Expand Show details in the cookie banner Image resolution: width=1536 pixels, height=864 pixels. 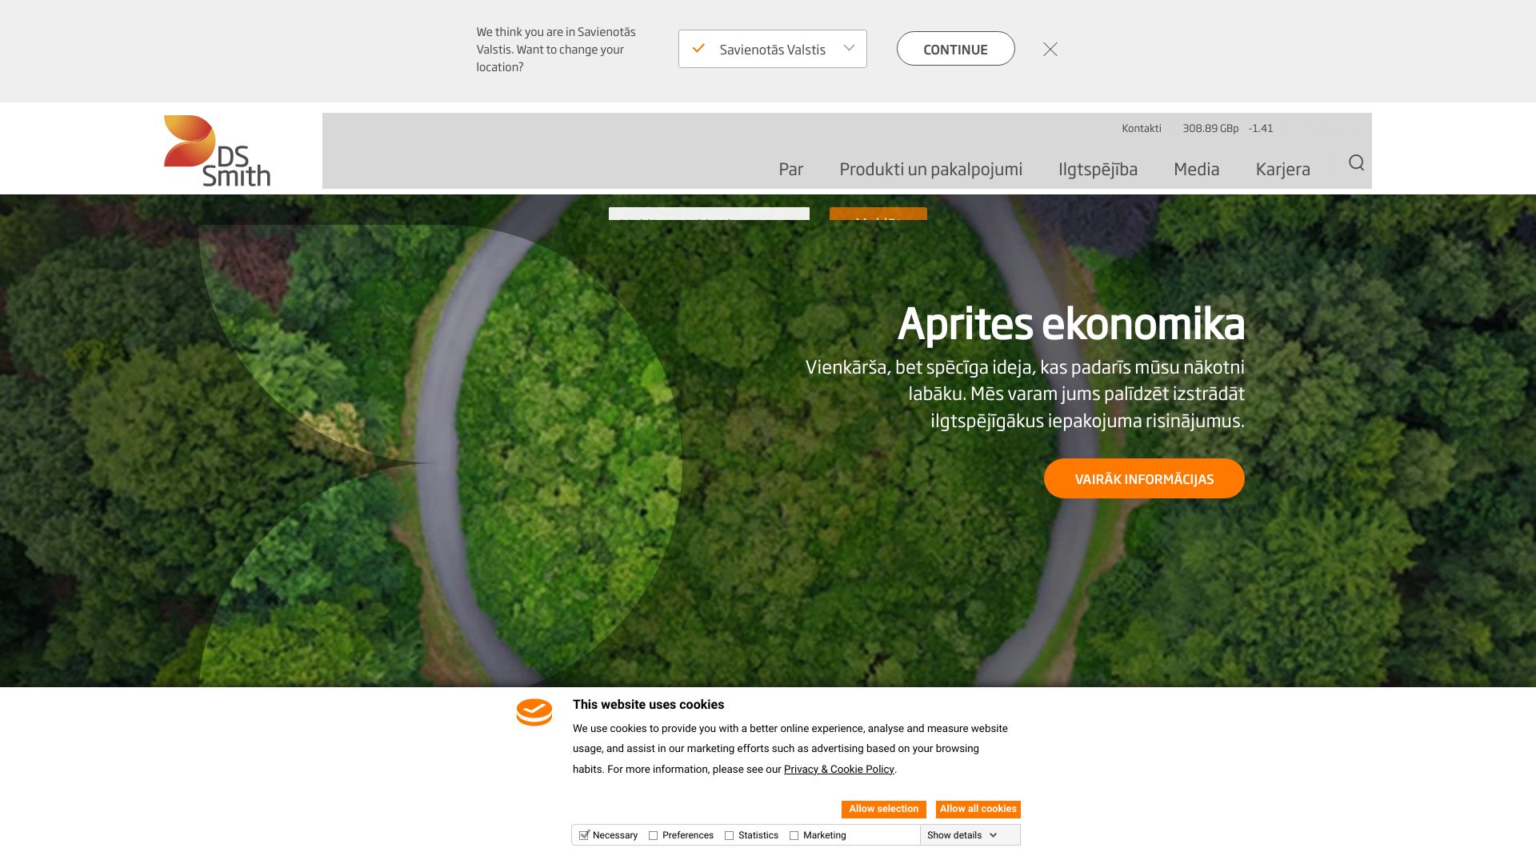point(962,835)
